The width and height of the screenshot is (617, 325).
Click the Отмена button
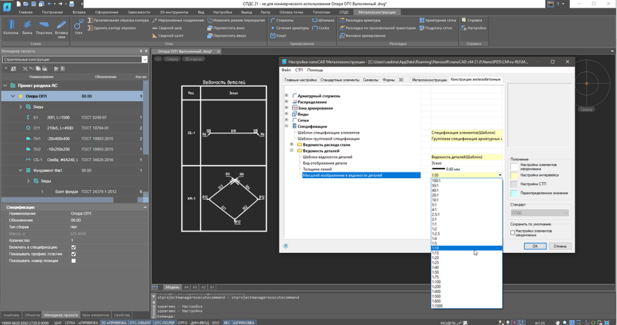560,246
